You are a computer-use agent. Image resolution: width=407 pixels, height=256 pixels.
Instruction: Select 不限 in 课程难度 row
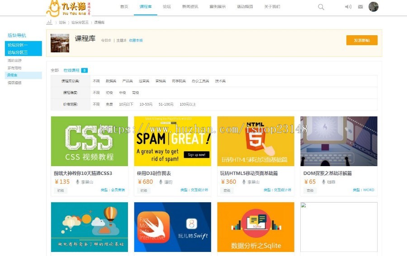pyautogui.click(x=96, y=93)
